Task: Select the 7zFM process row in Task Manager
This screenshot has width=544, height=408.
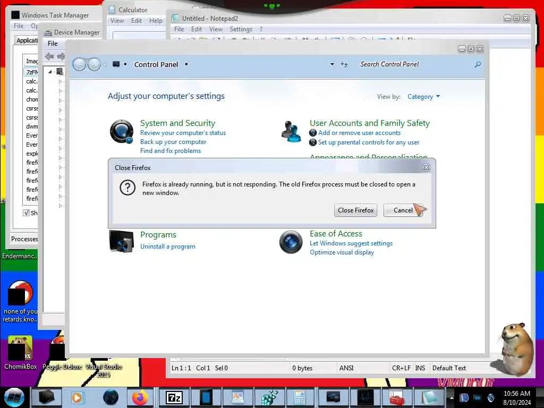Action: pyautogui.click(x=31, y=72)
